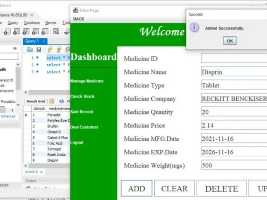267x200 pixels.
Task: Click the yellow form editor icon in results
Action: 52,101
